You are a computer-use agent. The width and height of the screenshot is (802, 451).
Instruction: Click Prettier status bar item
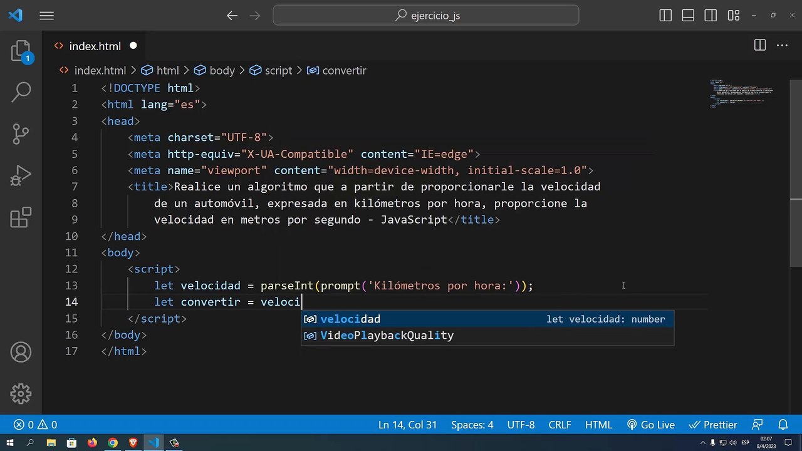(712, 425)
